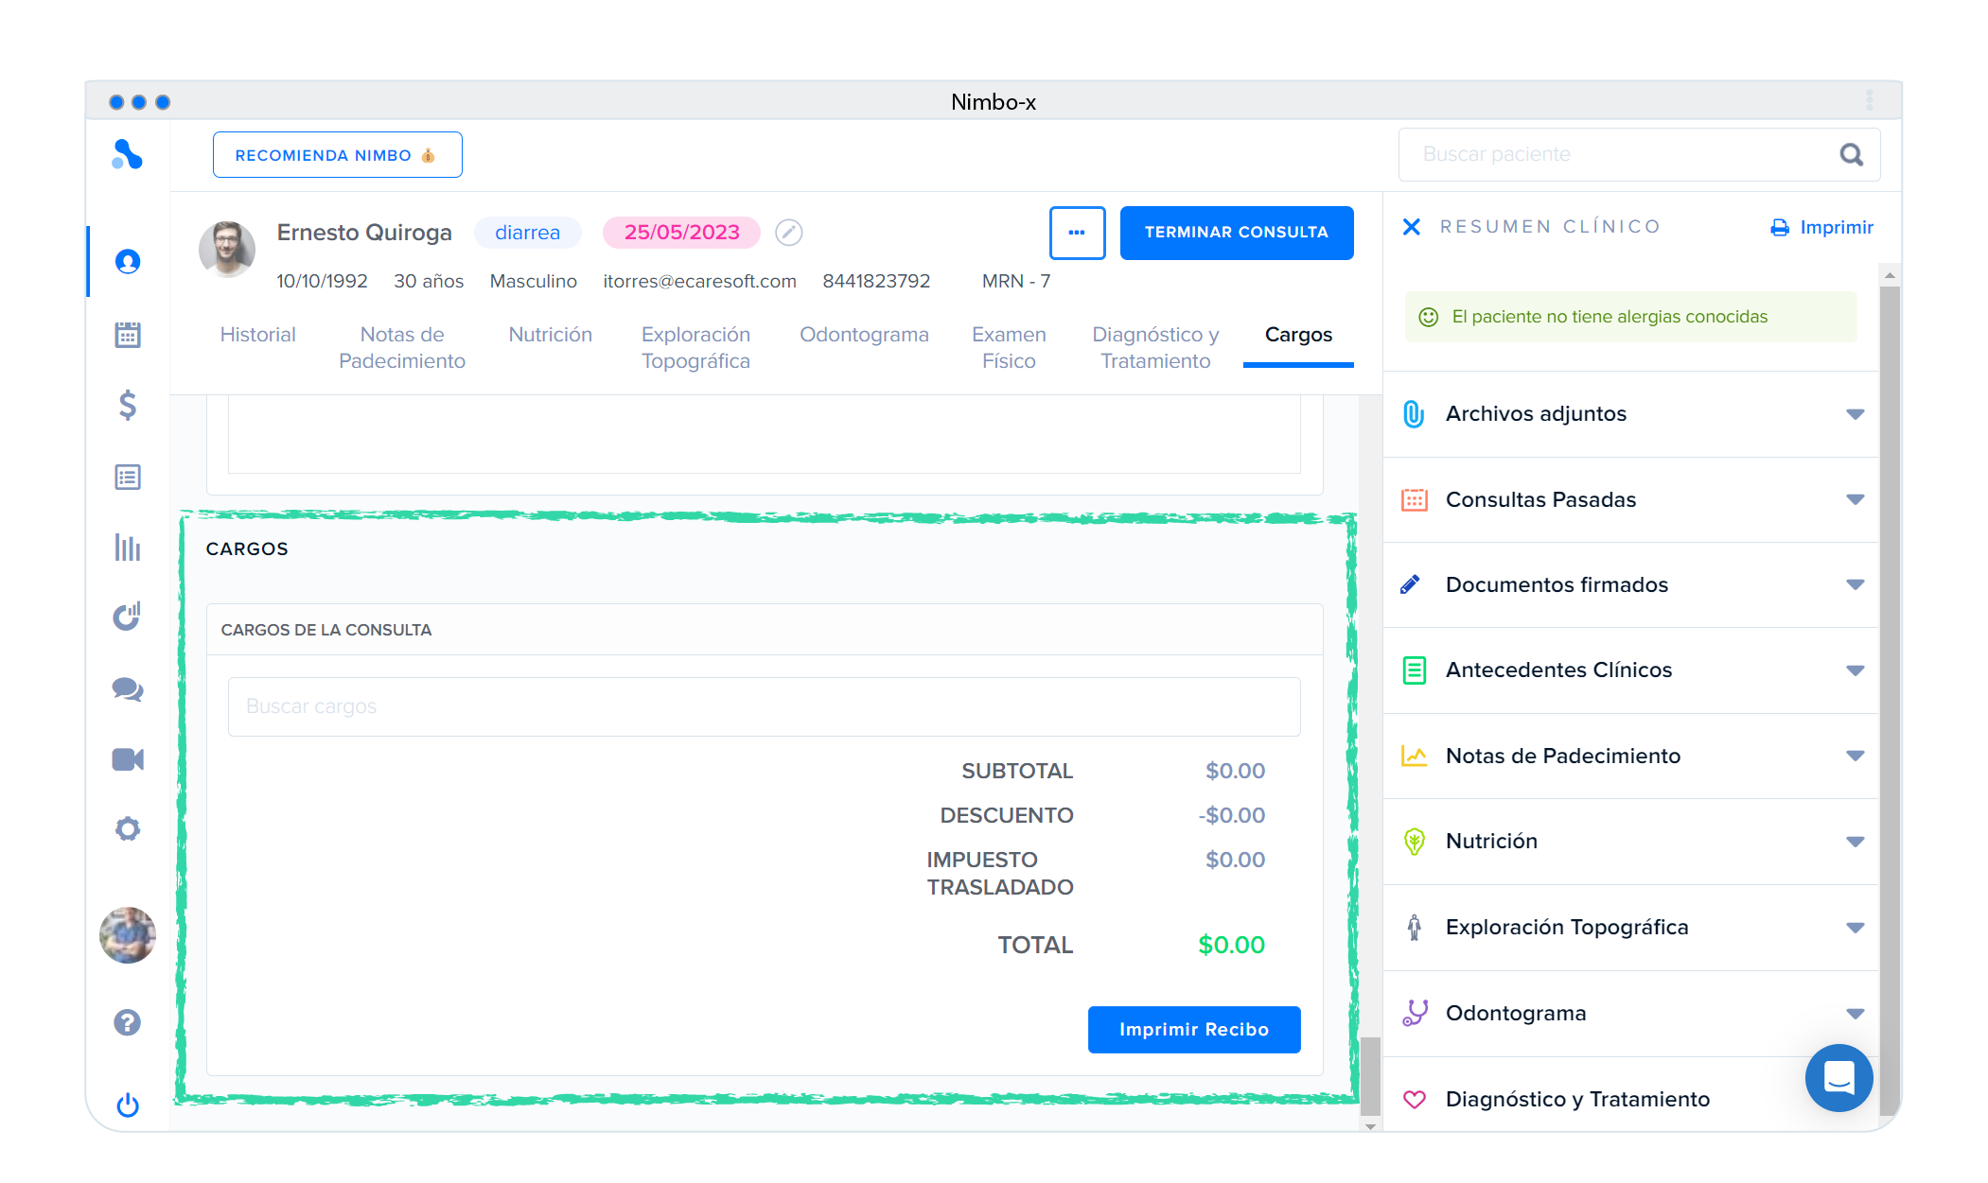
Task: Switch to the Odontograma tab
Action: tap(864, 335)
